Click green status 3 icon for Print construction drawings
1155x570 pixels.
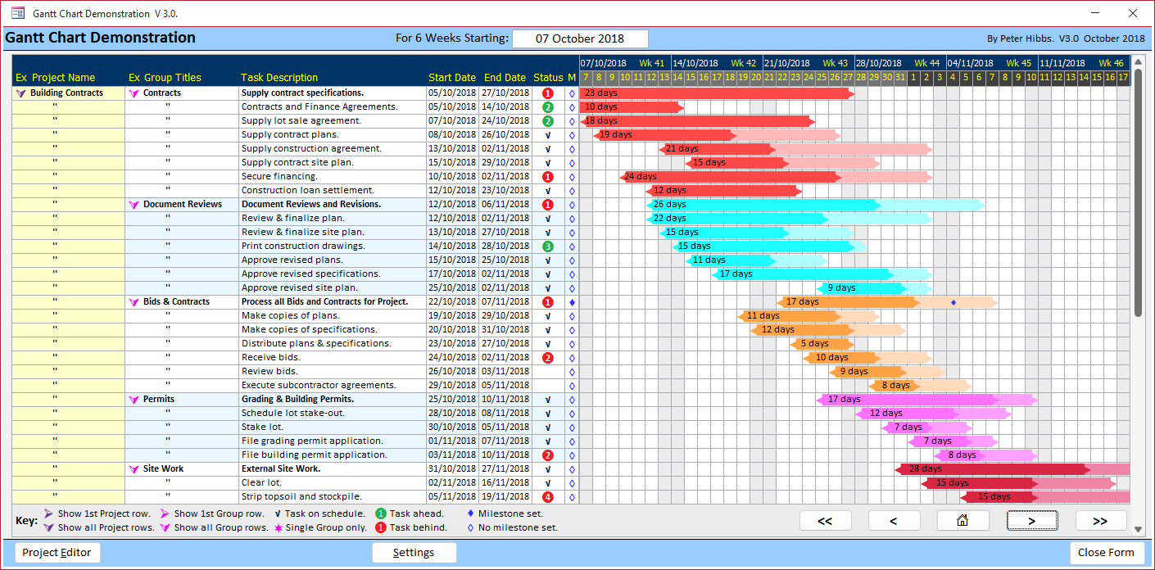click(x=548, y=247)
